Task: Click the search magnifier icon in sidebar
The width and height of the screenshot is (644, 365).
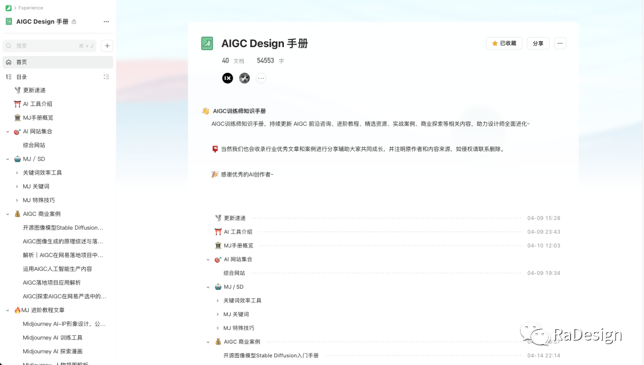Action: coord(8,45)
